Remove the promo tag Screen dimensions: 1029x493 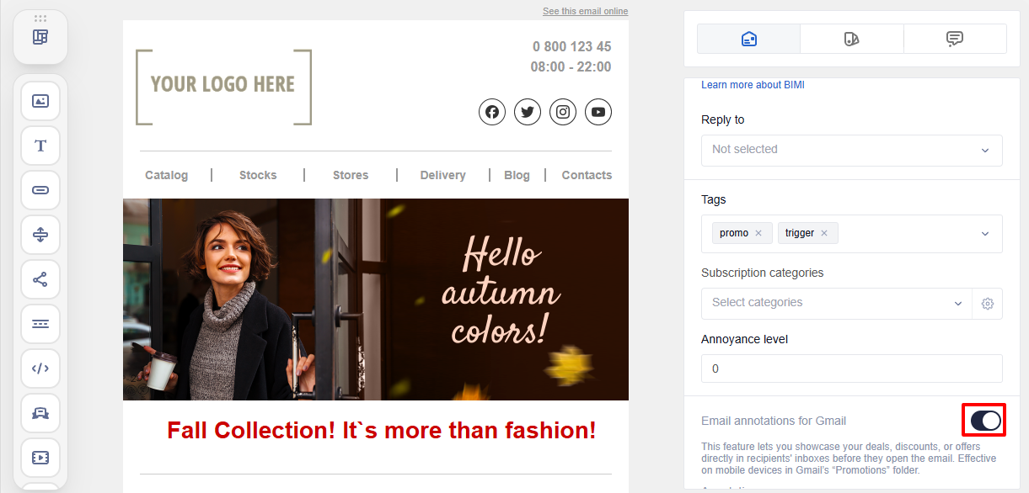pyautogui.click(x=758, y=233)
